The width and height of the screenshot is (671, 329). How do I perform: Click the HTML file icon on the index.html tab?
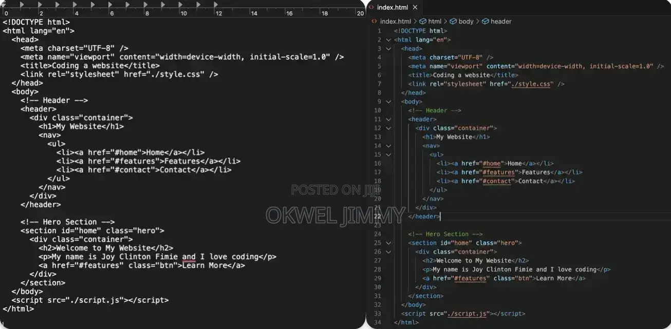(x=372, y=7)
